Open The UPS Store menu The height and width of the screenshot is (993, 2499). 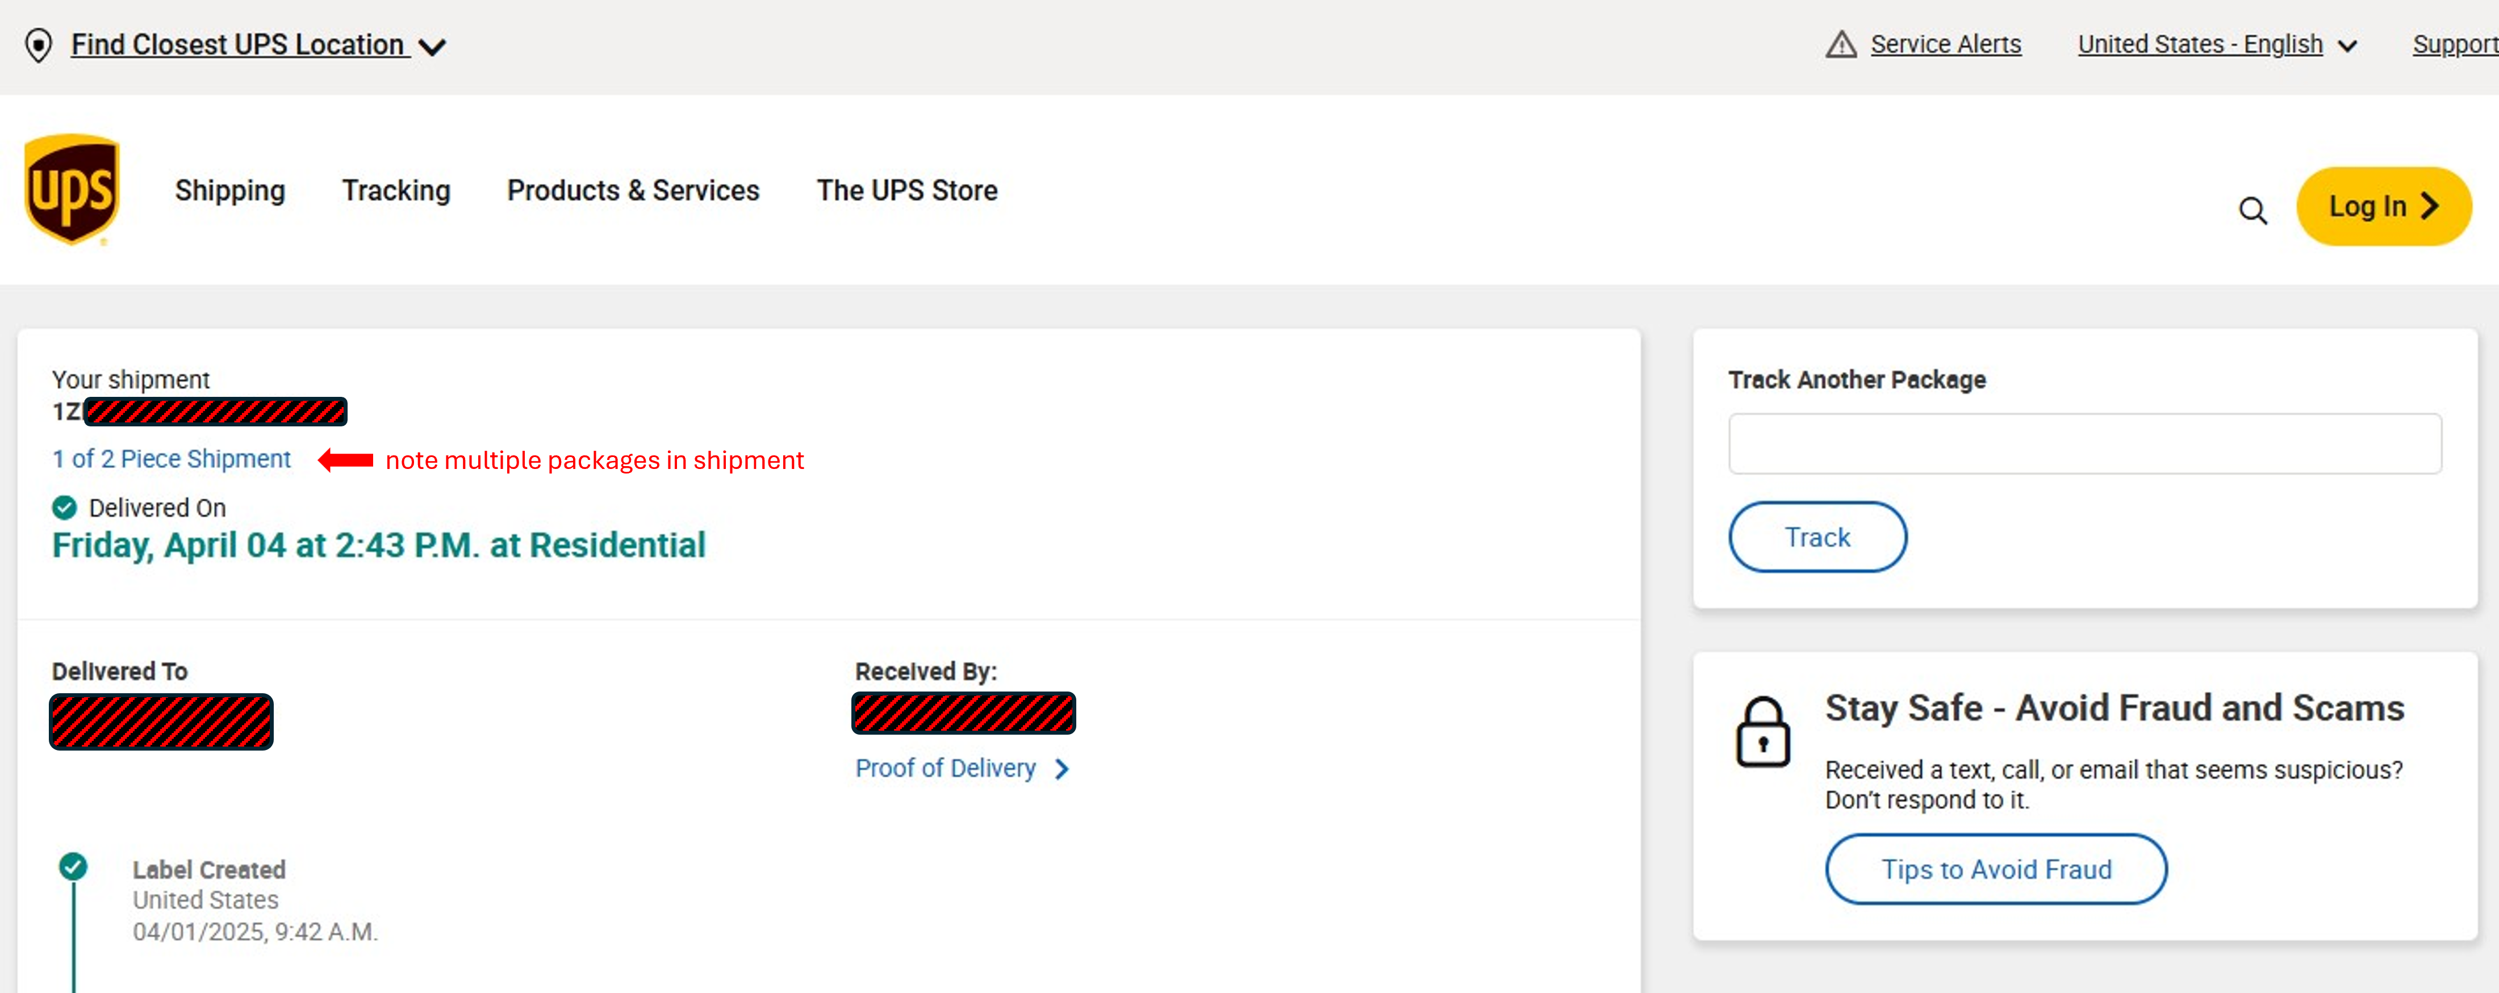point(906,190)
